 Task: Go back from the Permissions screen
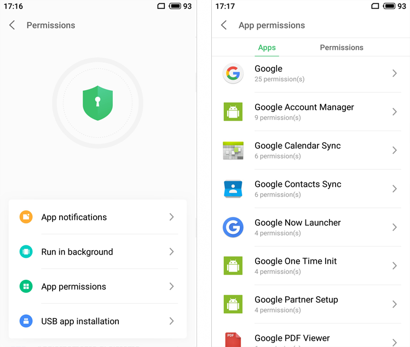coord(12,25)
